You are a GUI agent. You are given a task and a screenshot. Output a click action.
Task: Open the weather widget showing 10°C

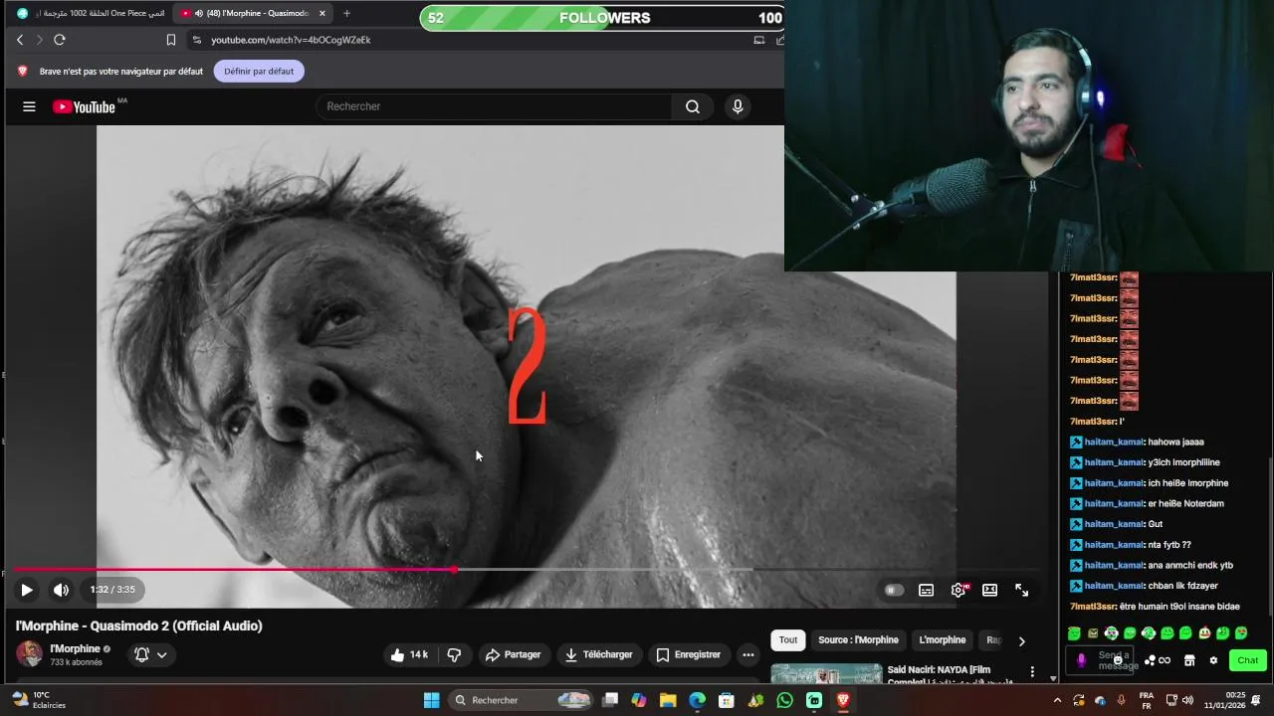38,700
